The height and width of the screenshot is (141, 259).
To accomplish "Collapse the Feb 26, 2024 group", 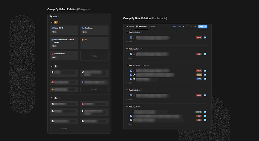I will click(x=127, y=65).
